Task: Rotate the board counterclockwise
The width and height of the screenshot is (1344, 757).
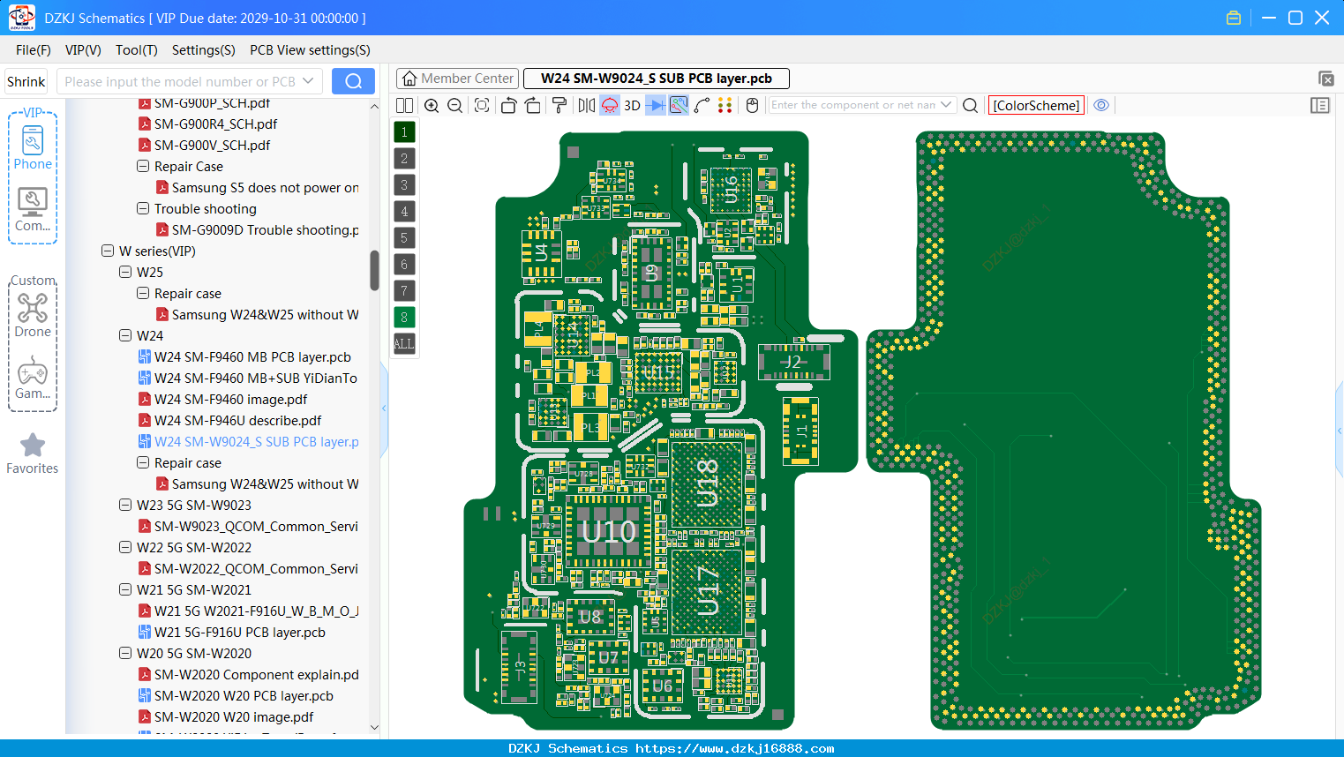Action: [x=508, y=105]
